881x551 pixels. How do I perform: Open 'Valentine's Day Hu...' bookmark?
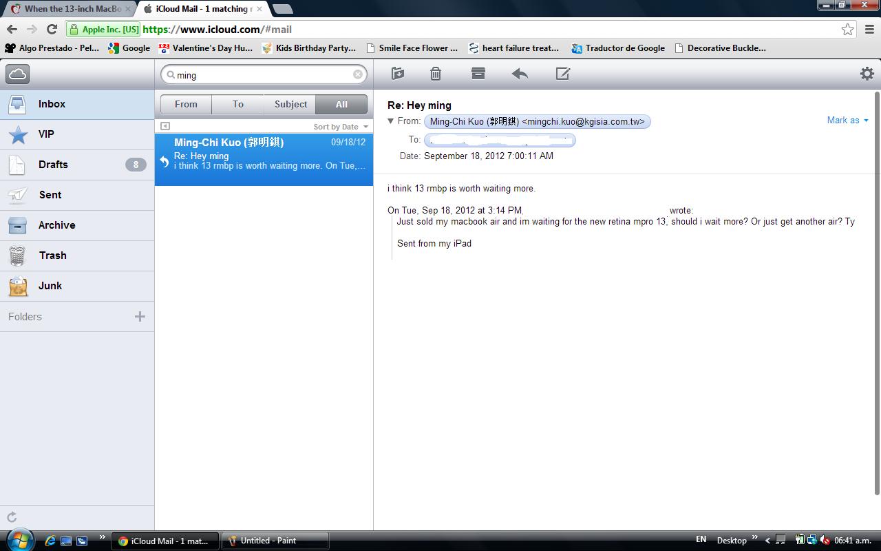[206, 48]
